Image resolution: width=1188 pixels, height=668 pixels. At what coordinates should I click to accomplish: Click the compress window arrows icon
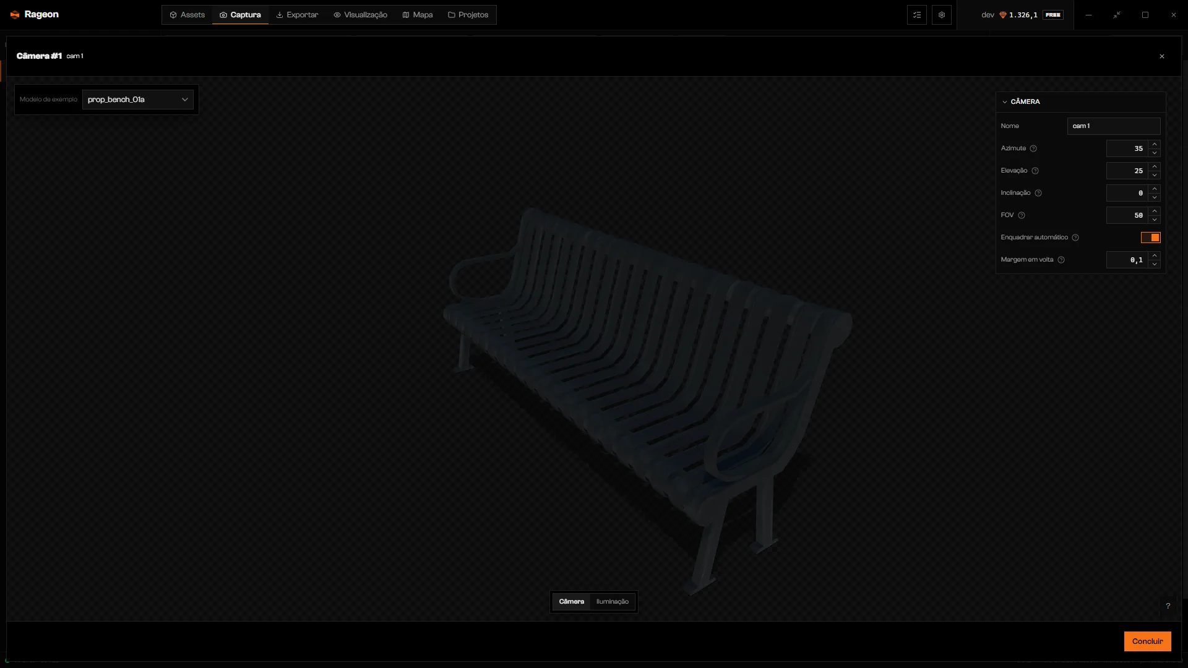pyautogui.click(x=1117, y=15)
